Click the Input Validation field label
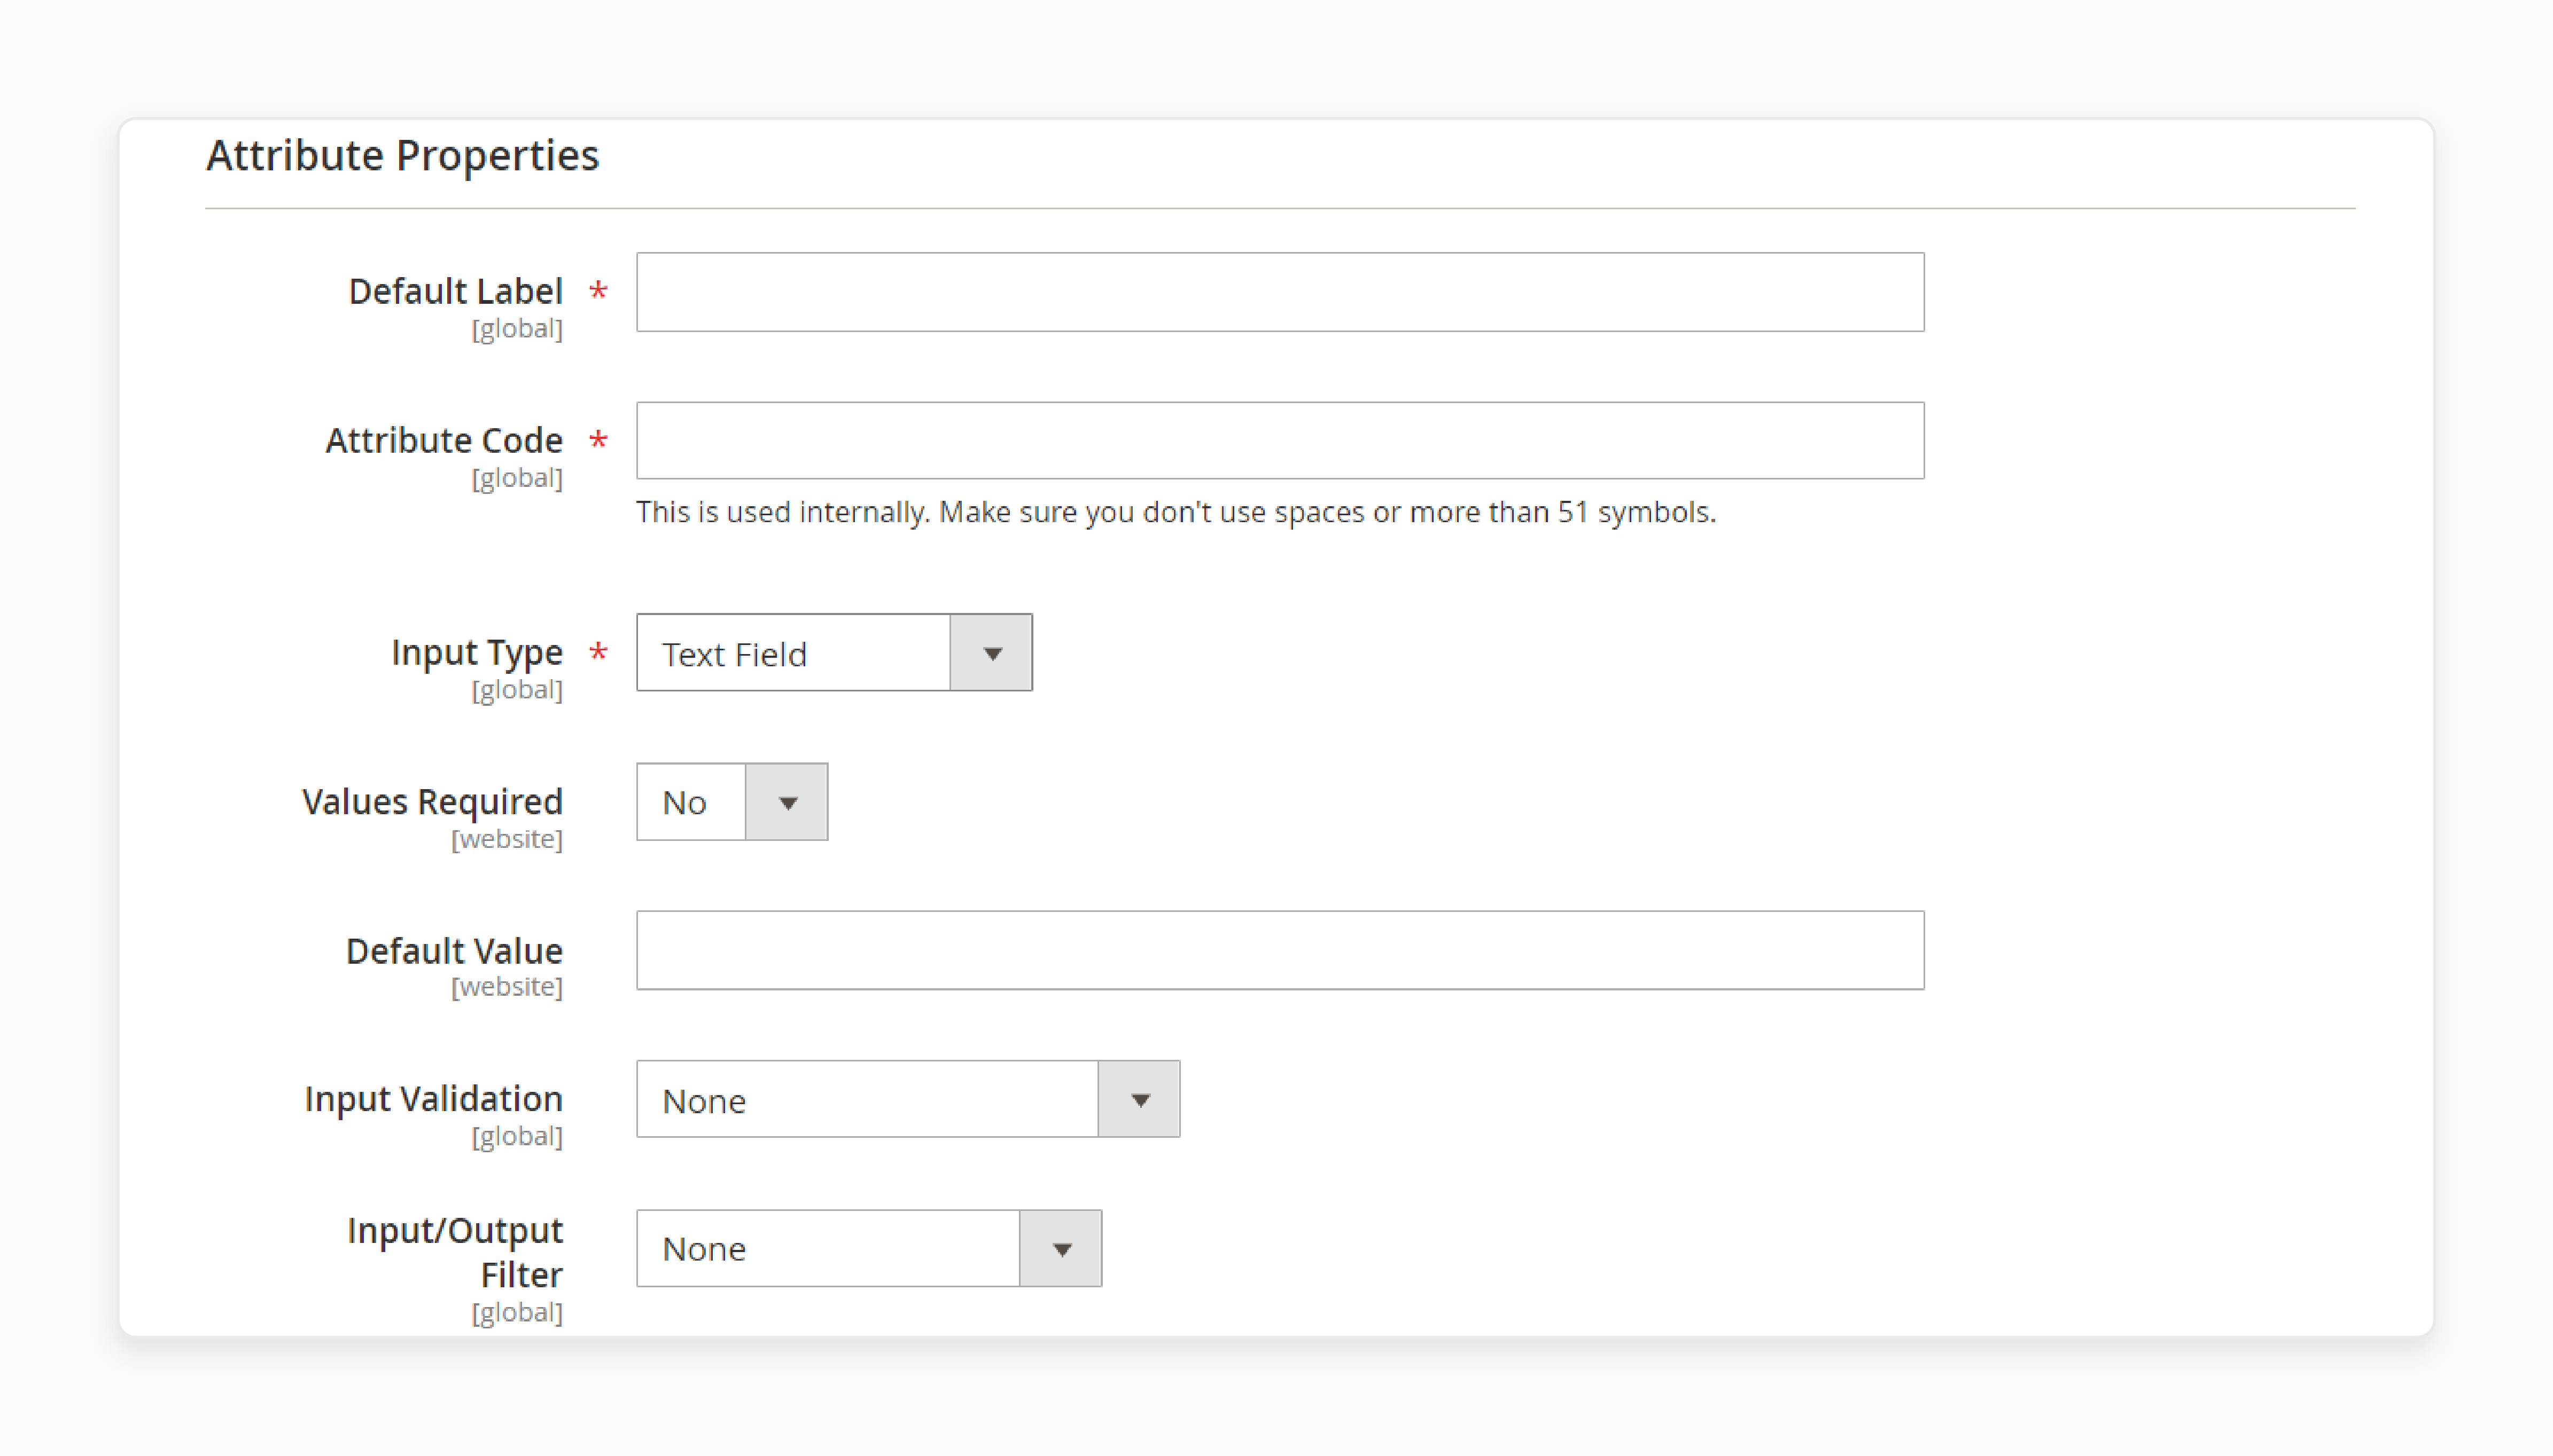 click(433, 1099)
